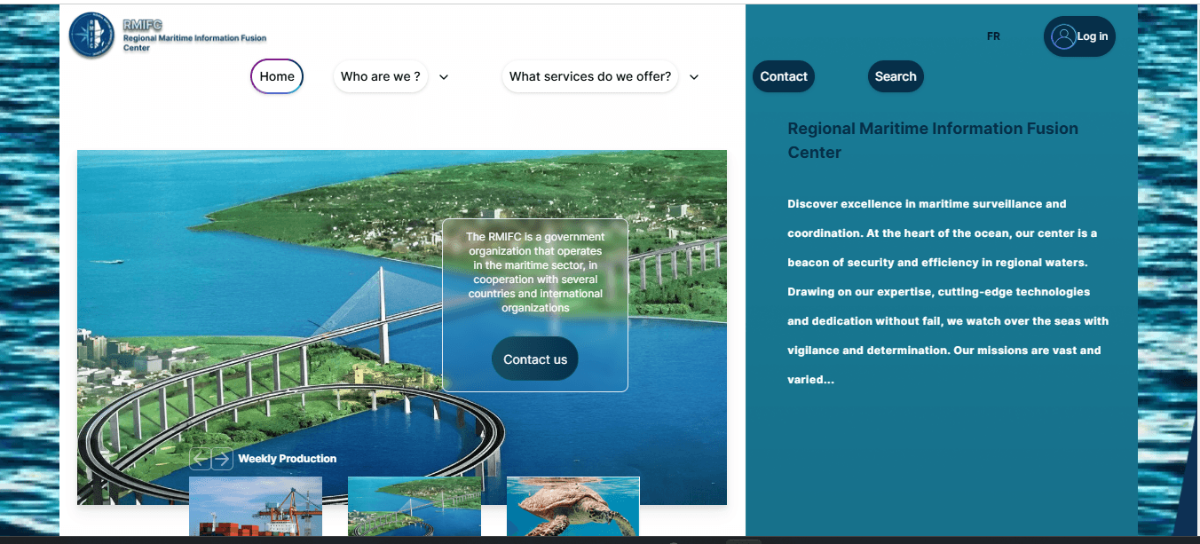Expand the chevron beside What services do we offer

(x=694, y=77)
